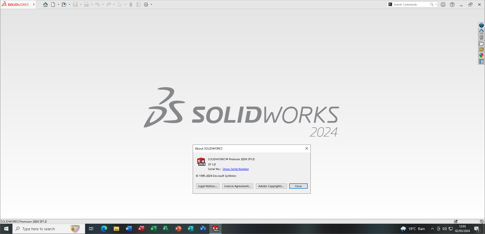Click the Save icon in toolbar

[x=75, y=5]
